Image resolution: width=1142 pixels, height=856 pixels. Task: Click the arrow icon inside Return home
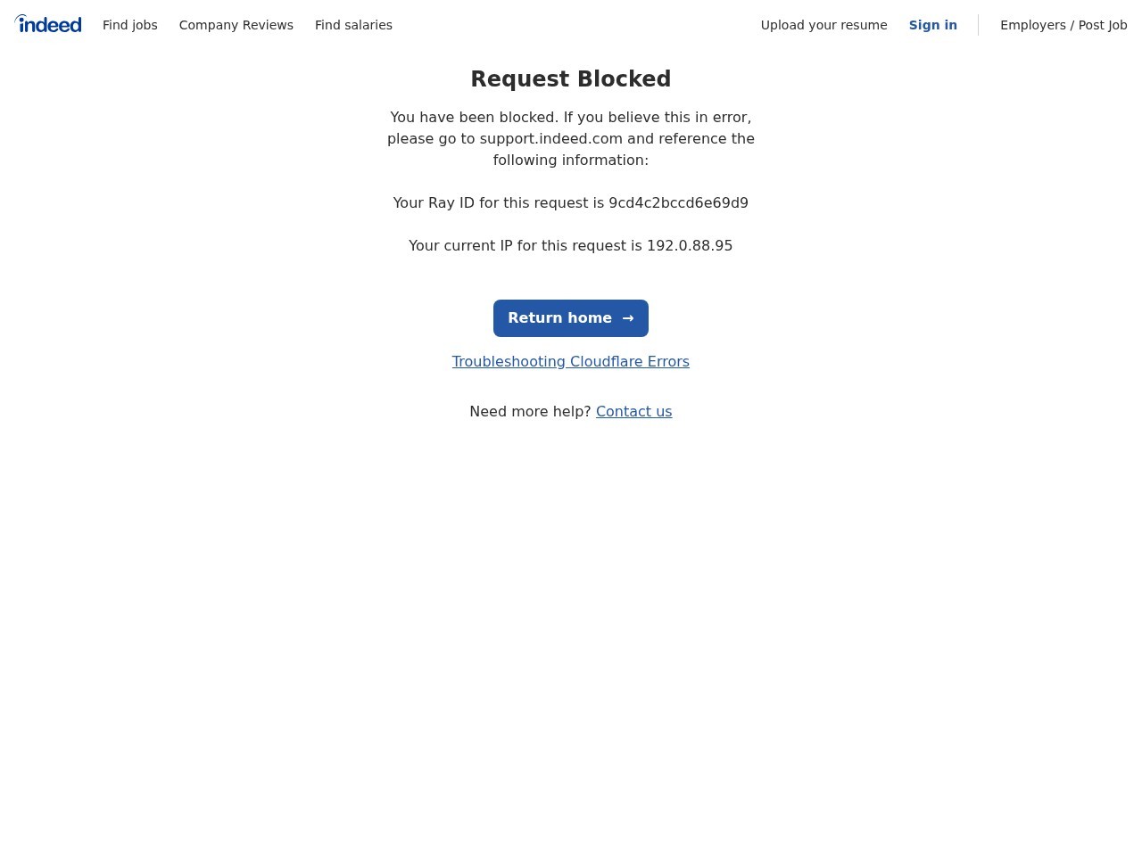click(628, 318)
